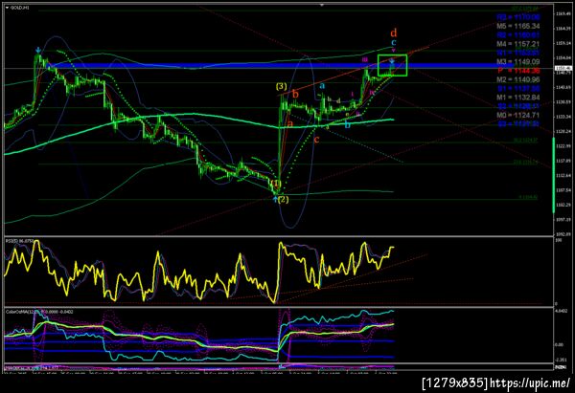The width and height of the screenshot is (575, 393).
Task: Click the M5 = 1165.34 pivot label
Action: (518, 26)
